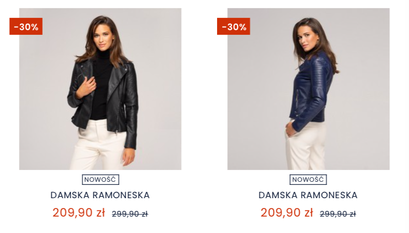This screenshot has height=233, width=409.
Task: Open the left DAMSKA RAMONESKA title link
Action: (100, 195)
